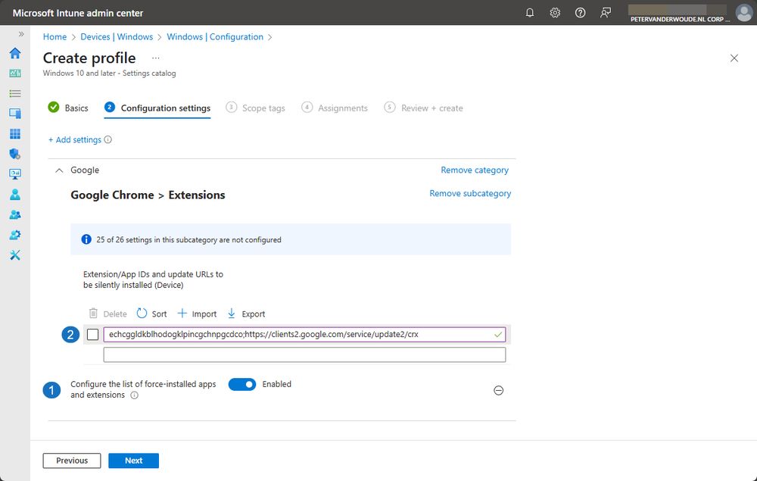The width and height of the screenshot is (757, 481).
Task: Click the Microsoft Intune admin center title
Action: (x=78, y=13)
